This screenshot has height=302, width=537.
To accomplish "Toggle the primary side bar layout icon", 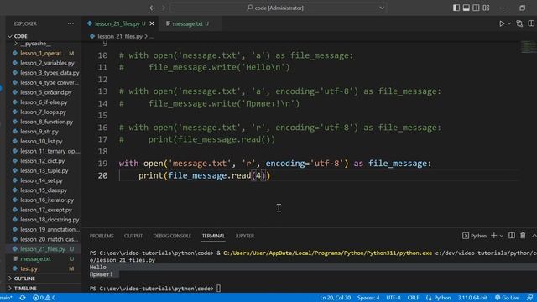I will click(x=456, y=8).
